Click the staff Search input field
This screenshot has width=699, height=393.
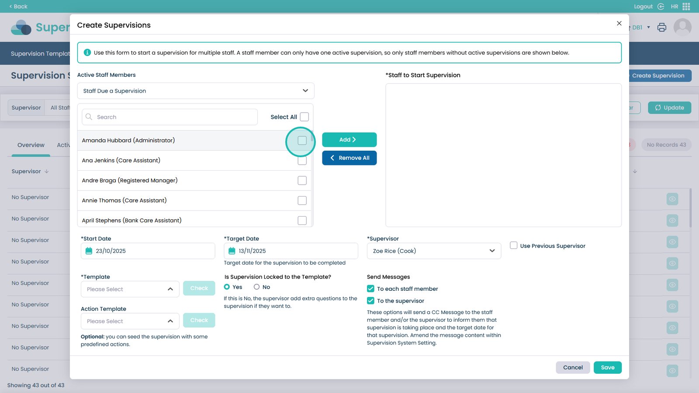click(170, 117)
